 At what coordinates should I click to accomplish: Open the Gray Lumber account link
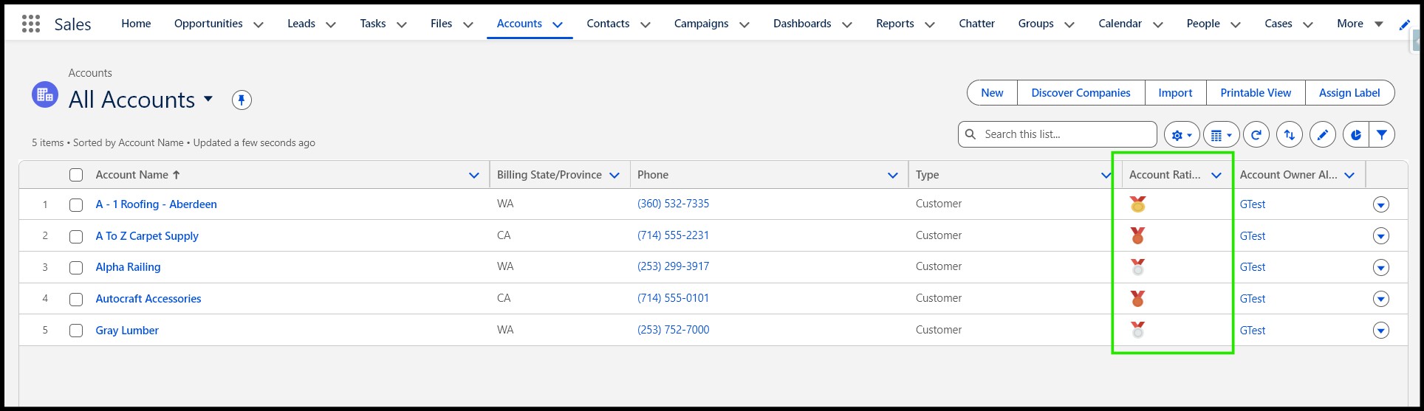[x=127, y=331]
